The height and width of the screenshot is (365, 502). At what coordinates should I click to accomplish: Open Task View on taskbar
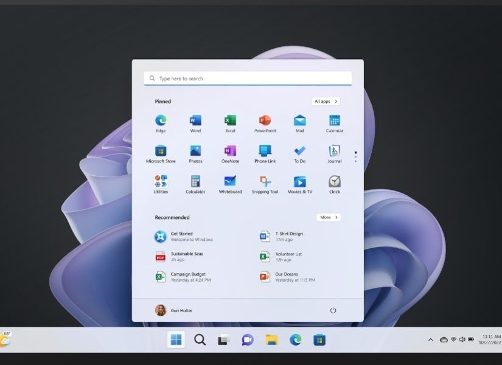pos(223,339)
